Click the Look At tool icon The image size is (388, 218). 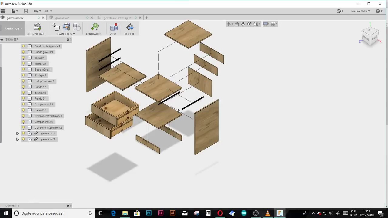[237, 24]
